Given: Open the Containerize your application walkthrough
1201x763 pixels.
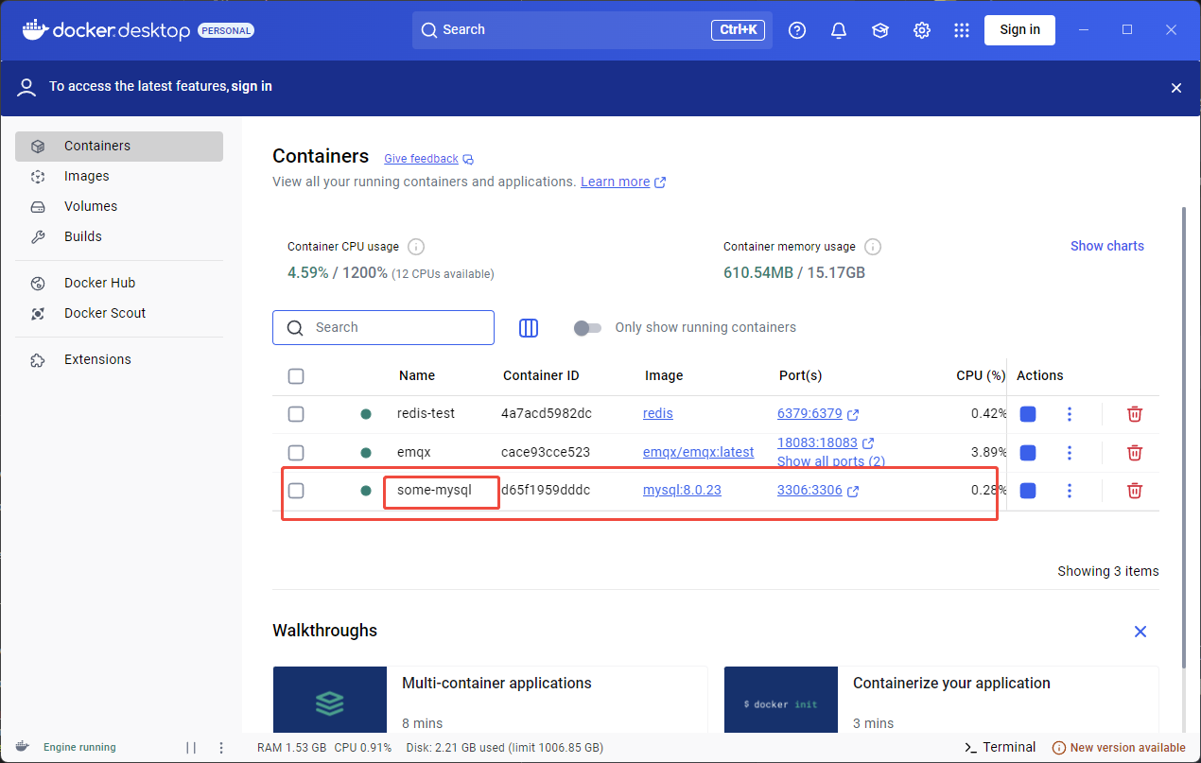Looking at the screenshot, I should click(x=941, y=700).
